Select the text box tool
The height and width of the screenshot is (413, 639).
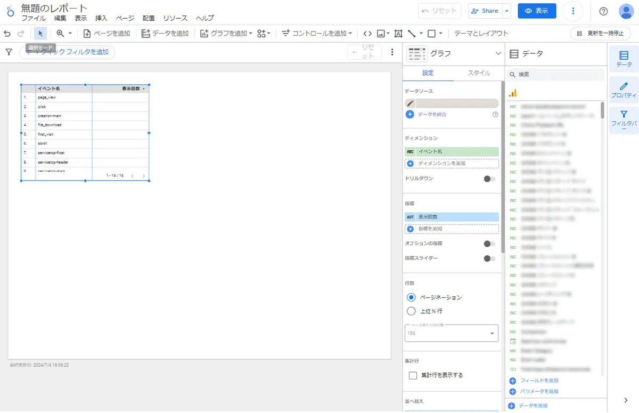click(398, 33)
